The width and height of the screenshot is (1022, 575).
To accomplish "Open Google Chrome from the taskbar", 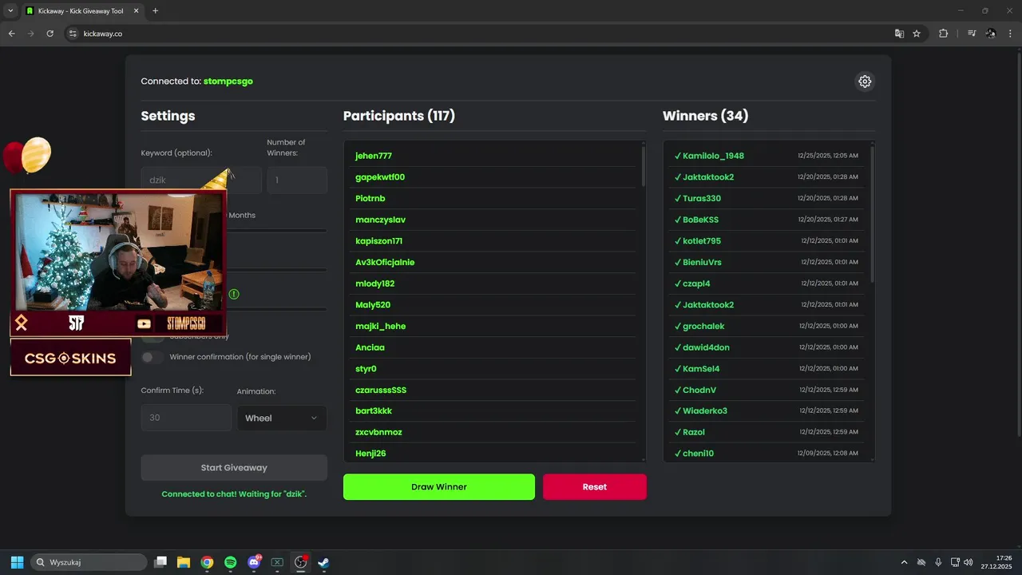I will click(207, 562).
